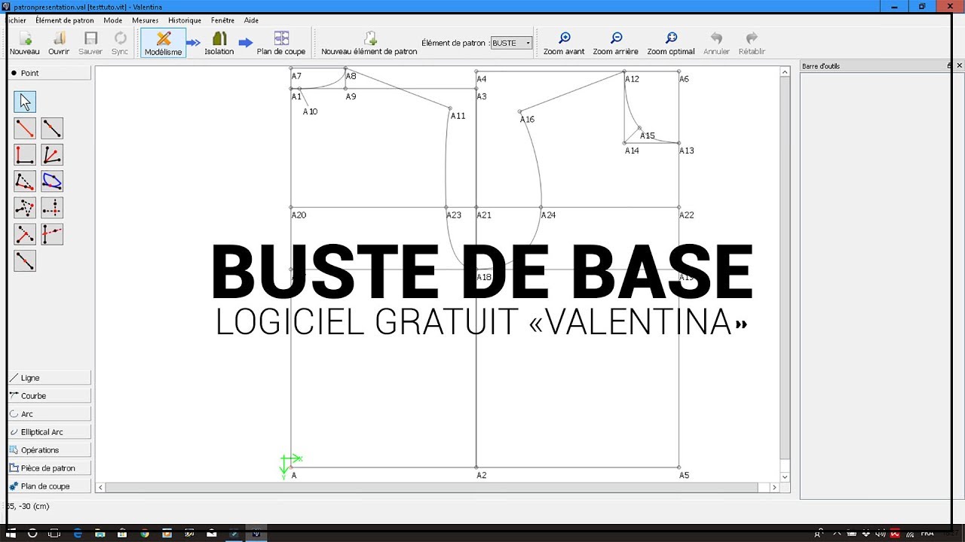Switch to Isolation mode
965x542 pixels.
pyautogui.click(x=219, y=43)
